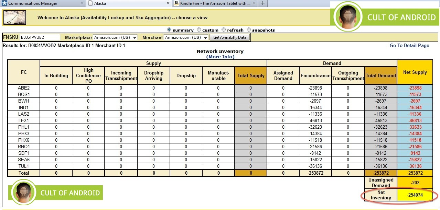
Task: Click the Assigned Demand column header
Action: [283, 75]
